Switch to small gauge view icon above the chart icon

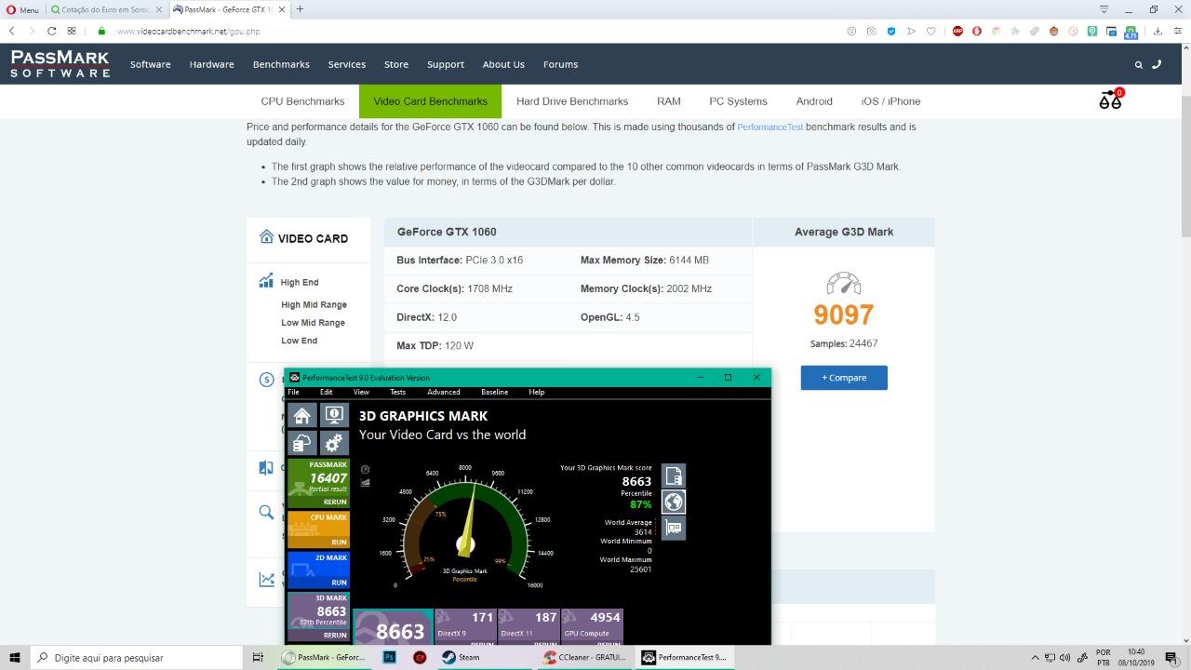[365, 470]
